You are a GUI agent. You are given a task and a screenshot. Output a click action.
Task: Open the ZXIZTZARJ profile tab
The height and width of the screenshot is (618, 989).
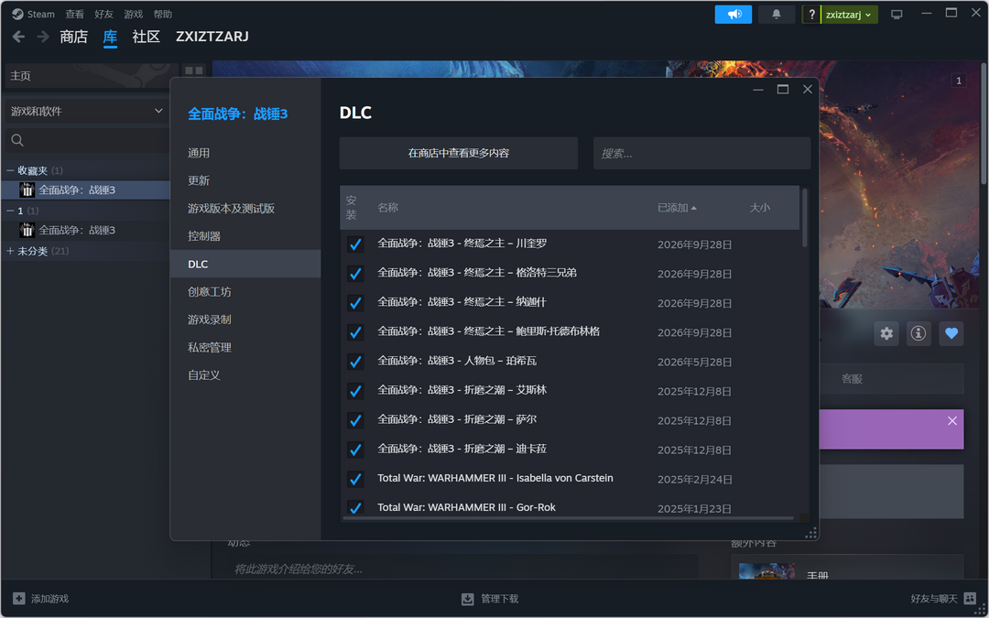(x=212, y=37)
